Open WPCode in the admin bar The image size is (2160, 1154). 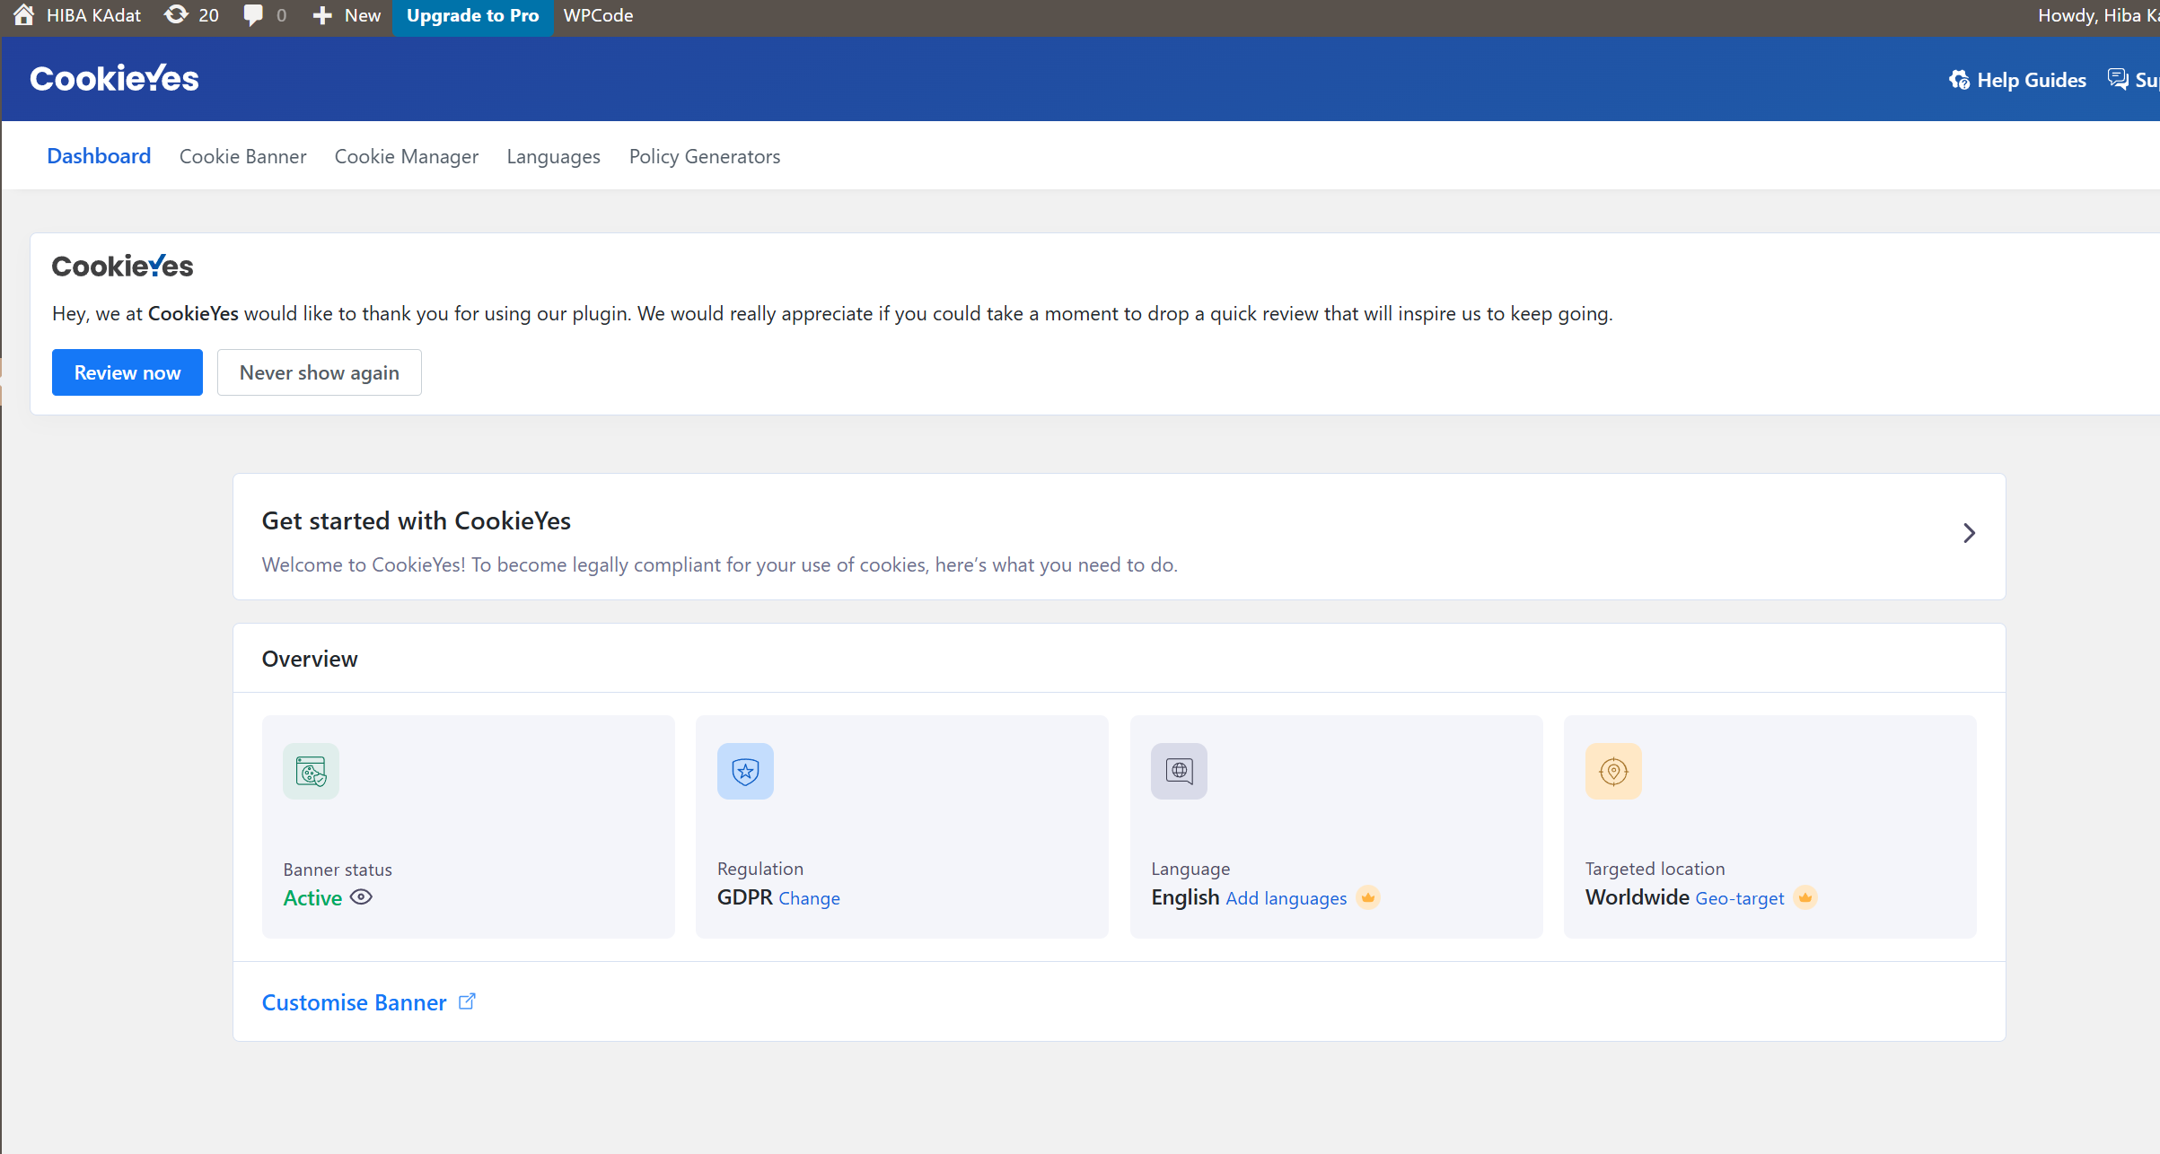pos(598,15)
